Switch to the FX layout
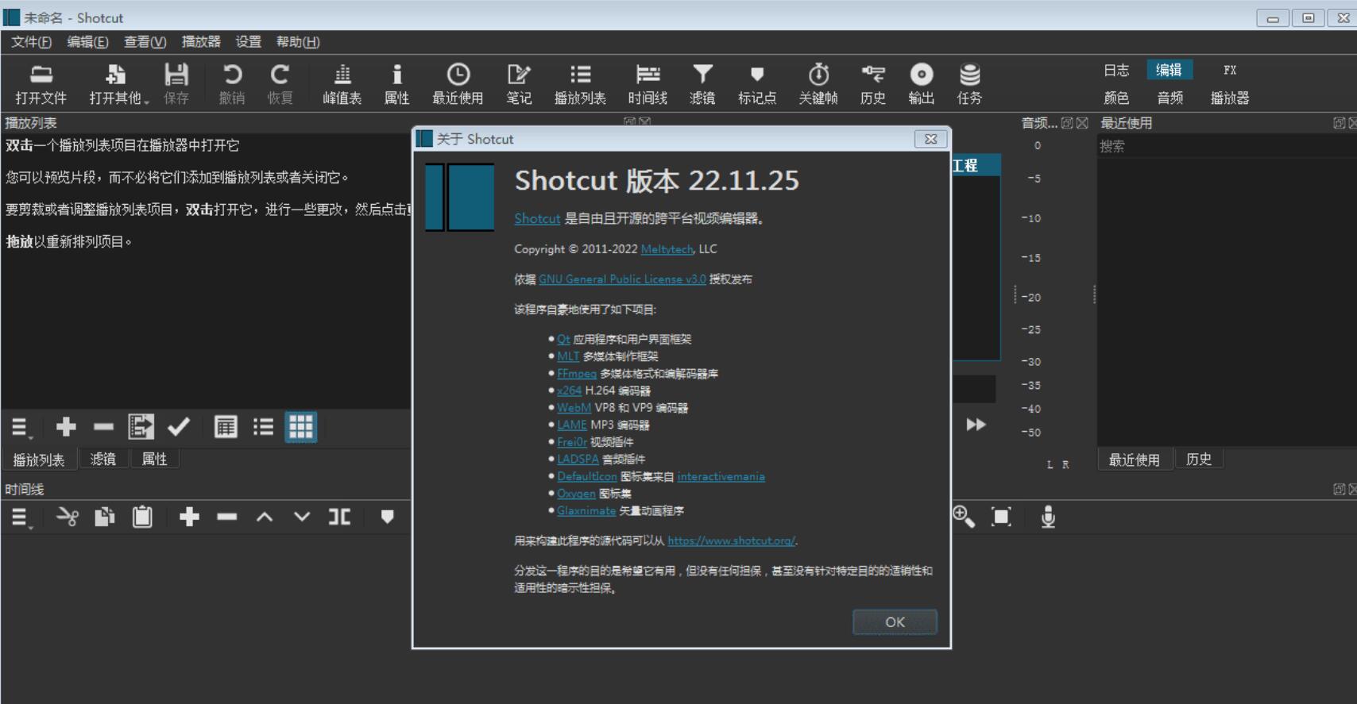Image resolution: width=1357 pixels, height=704 pixels. (x=1230, y=70)
